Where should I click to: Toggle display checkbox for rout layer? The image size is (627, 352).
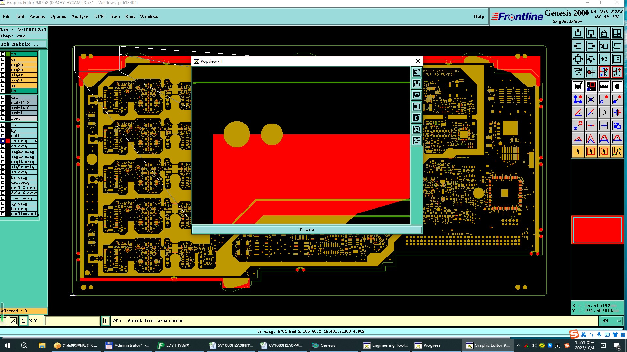3,118
